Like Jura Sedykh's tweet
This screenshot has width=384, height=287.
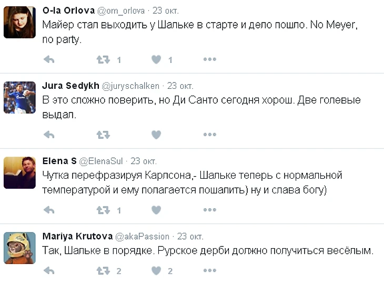[x=156, y=135]
